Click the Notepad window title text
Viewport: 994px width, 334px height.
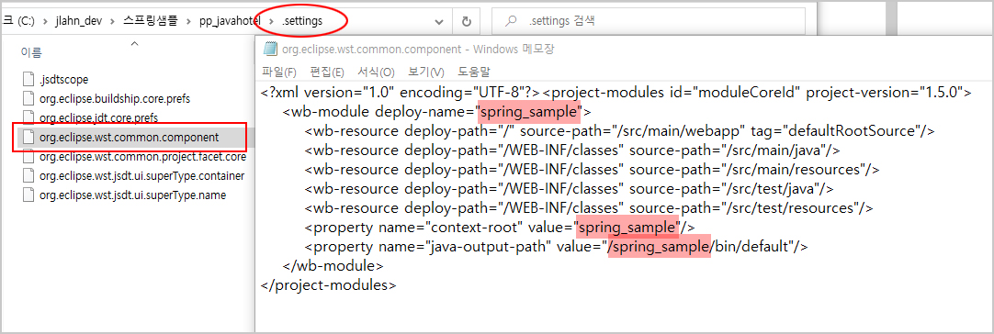tap(418, 50)
